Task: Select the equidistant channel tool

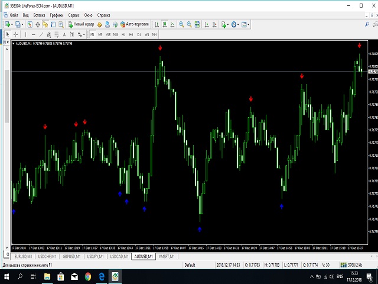Action: point(48,35)
